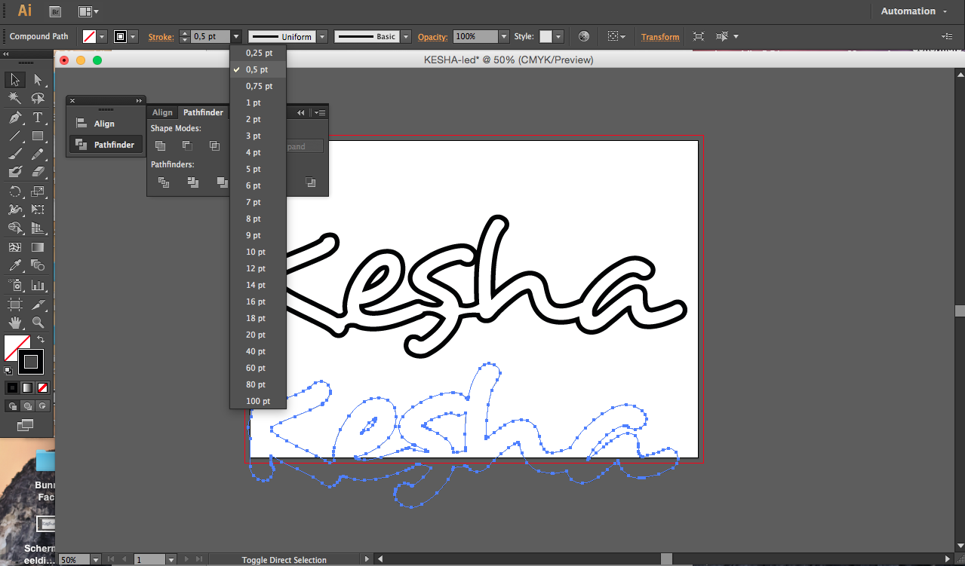Image resolution: width=965 pixels, height=566 pixels.
Task: Click Unite shape mode in Pathfinder
Action: [x=160, y=145]
